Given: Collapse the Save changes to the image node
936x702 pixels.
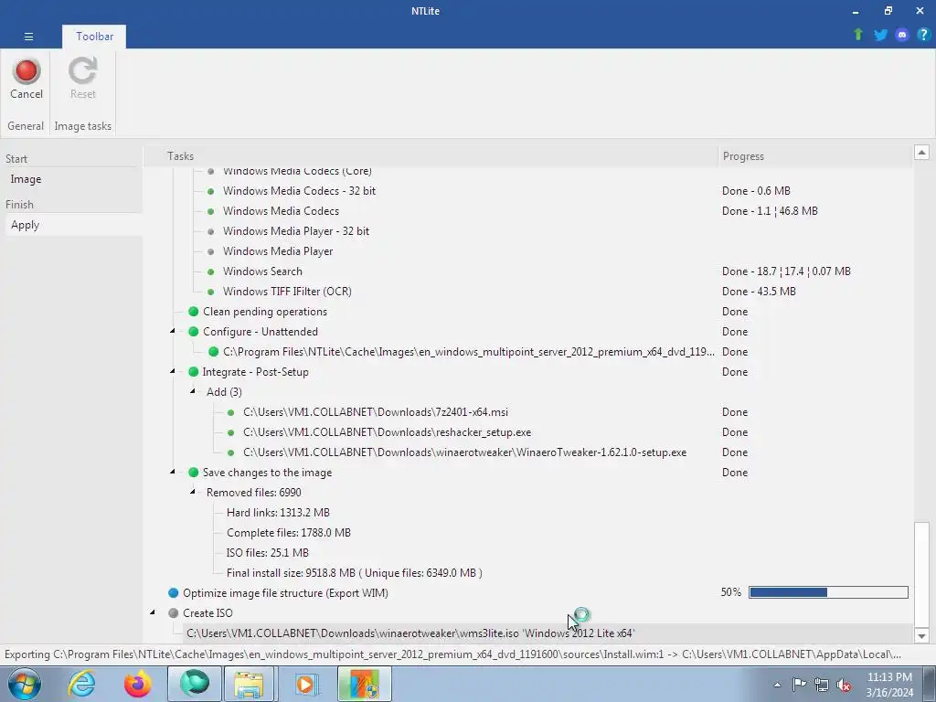Looking at the screenshot, I should 173,472.
